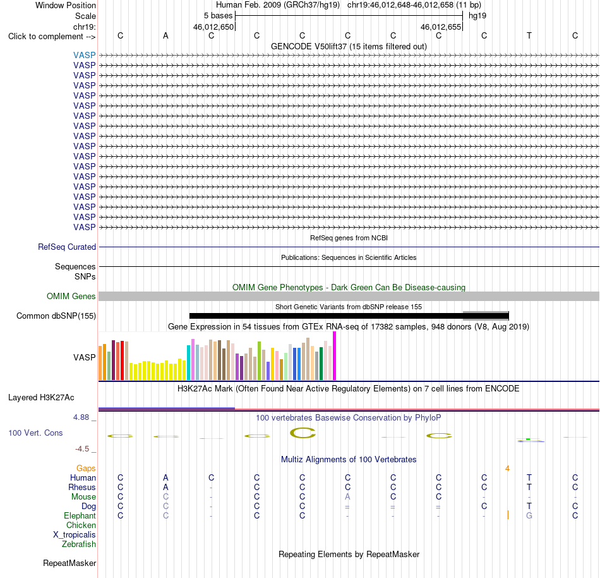Viewport: 600px width, 578px height.
Task: Click the Common dbSNP(155) track label
Action: [x=56, y=316]
